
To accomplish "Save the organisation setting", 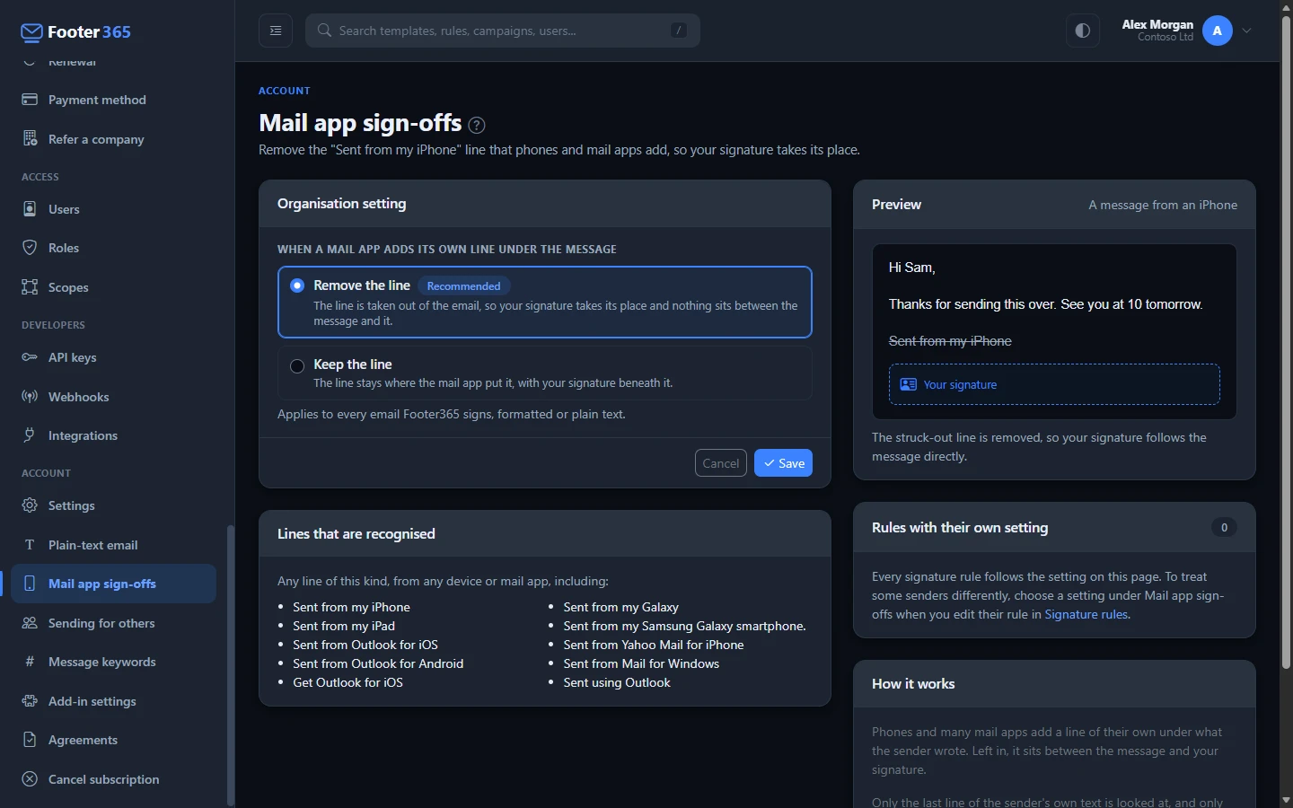I will (783, 463).
